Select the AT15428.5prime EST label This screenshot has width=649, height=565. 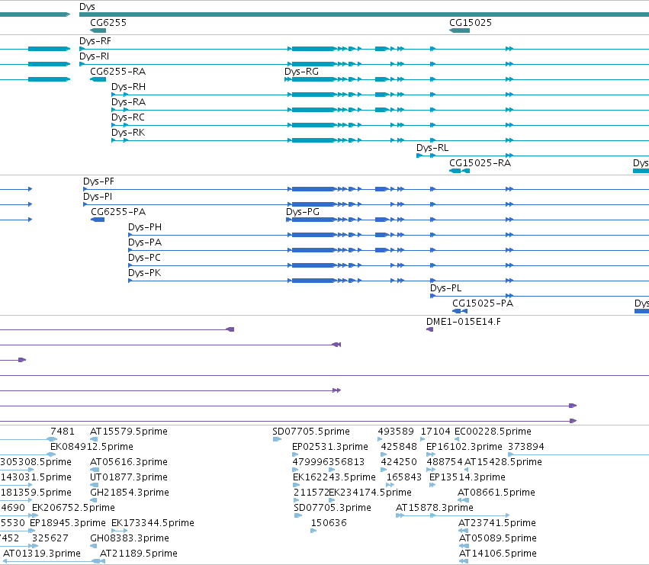(503, 462)
